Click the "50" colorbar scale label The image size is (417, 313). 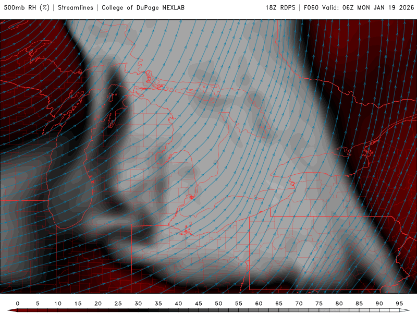218,304
